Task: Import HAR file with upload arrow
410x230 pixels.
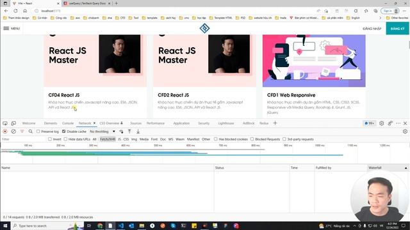Action: point(129,132)
